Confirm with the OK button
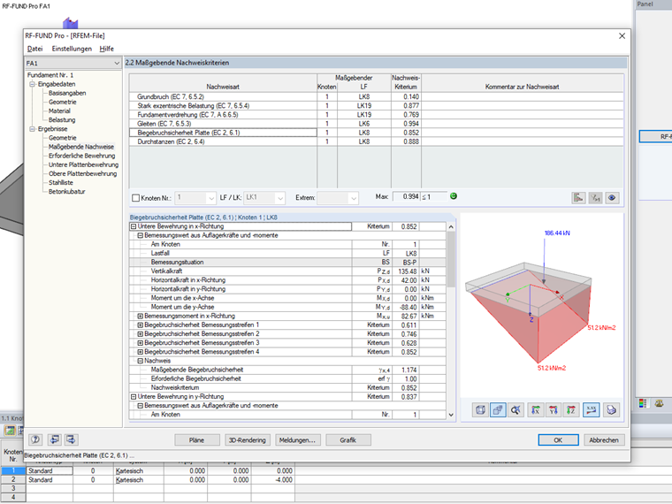Screen dimensions: 672x504 pyautogui.click(x=558, y=440)
